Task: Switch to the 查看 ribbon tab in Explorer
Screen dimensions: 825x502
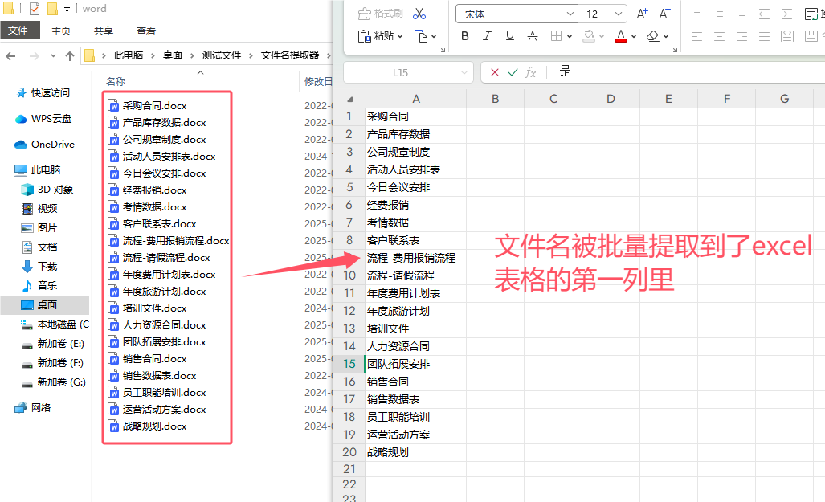Action: (x=145, y=31)
